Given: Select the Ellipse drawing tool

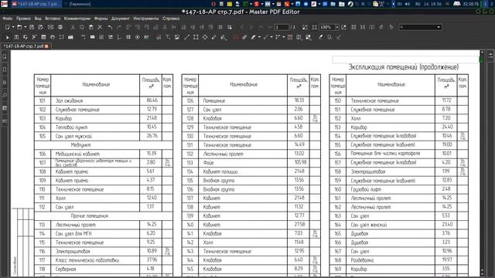Looking at the screenshot, I should [x=205, y=37].
